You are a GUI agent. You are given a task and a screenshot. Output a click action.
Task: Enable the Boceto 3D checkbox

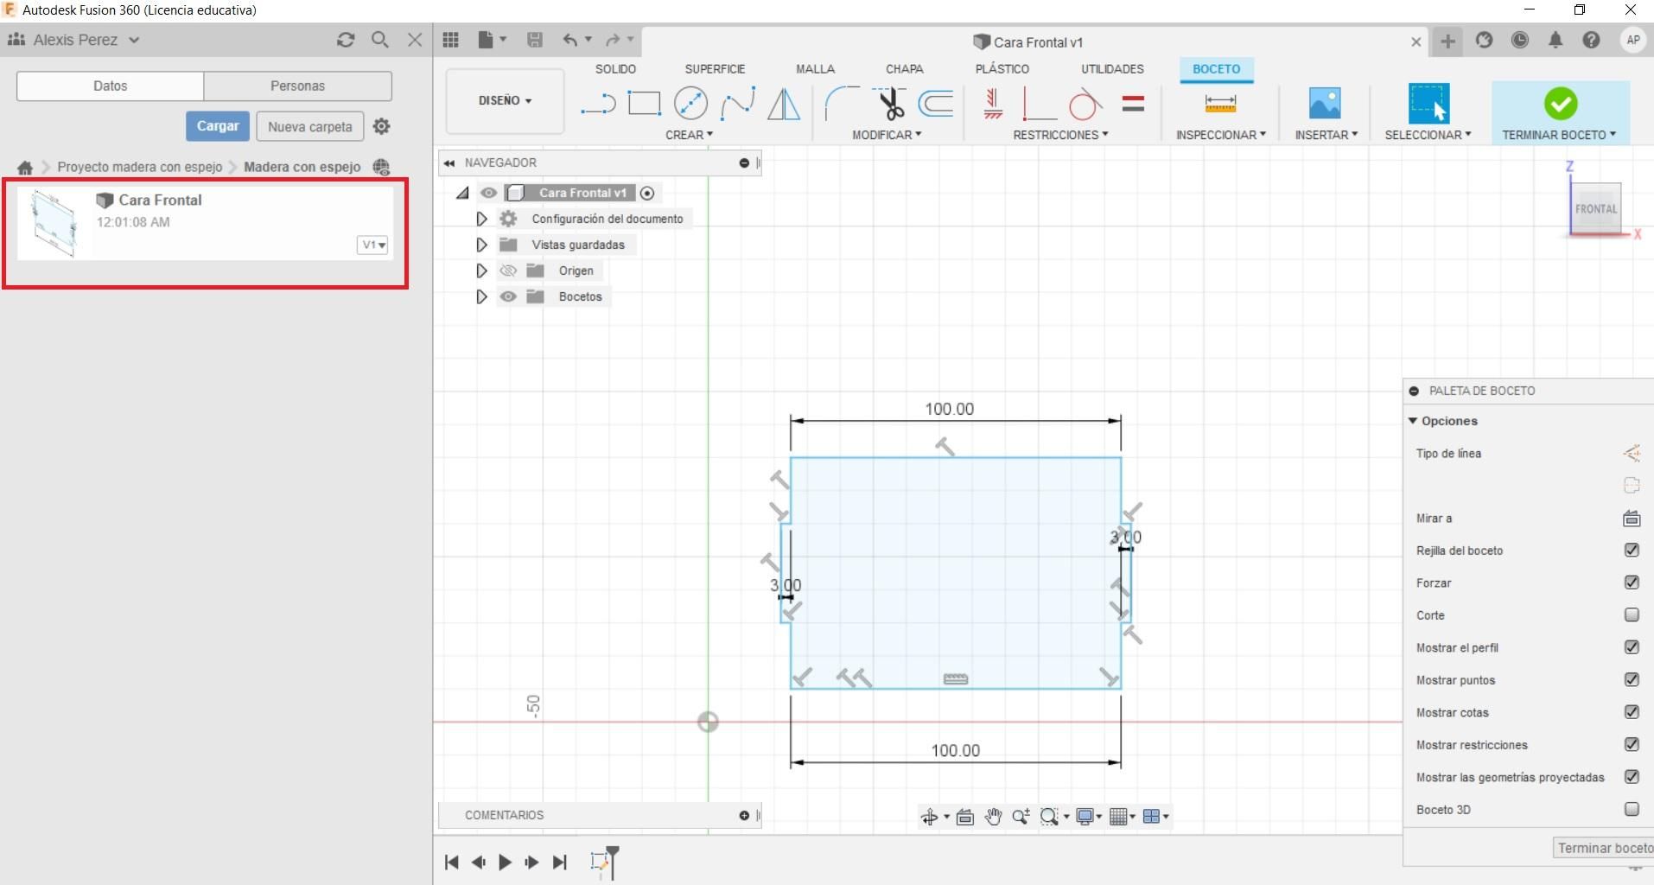click(1632, 809)
